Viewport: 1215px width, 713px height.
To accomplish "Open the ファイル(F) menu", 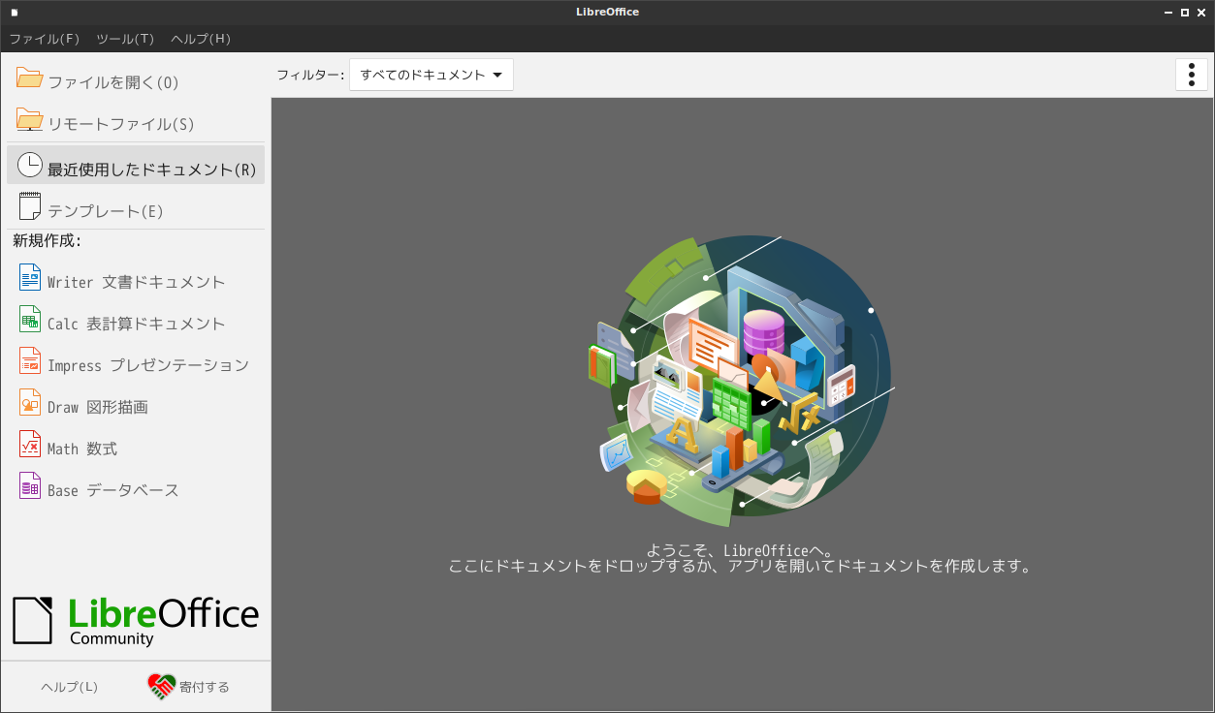I will coord(45,39).
